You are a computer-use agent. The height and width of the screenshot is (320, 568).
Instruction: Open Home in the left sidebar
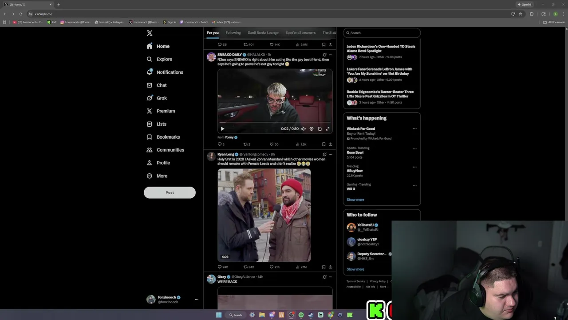tap(158, 46)
